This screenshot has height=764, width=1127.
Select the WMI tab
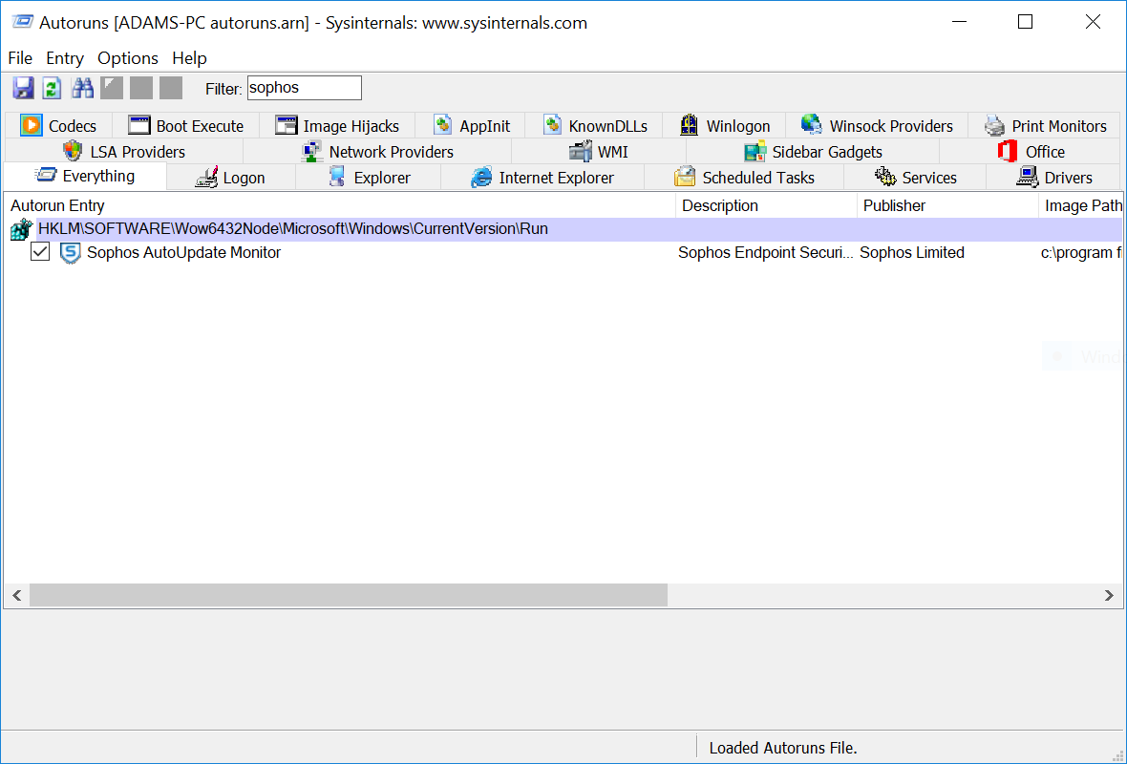click(599, 152)
